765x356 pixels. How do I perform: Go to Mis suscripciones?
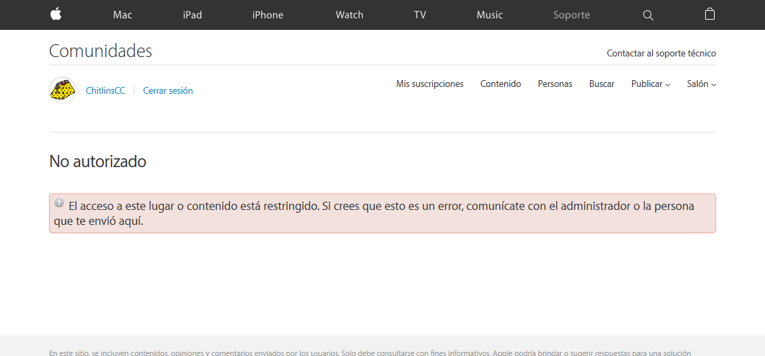point(430,84)
